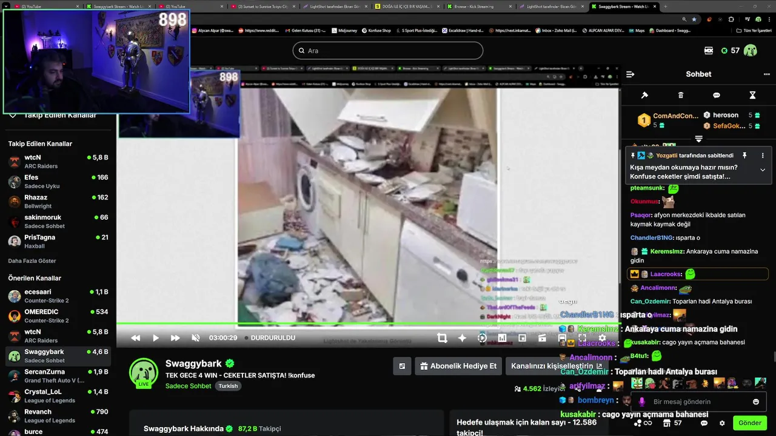Click the green video progress bar
Viewport: 776px width, 436px height.
pos(368,324)
